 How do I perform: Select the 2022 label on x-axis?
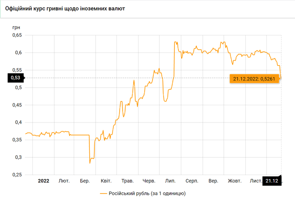(x=43, y=181)
